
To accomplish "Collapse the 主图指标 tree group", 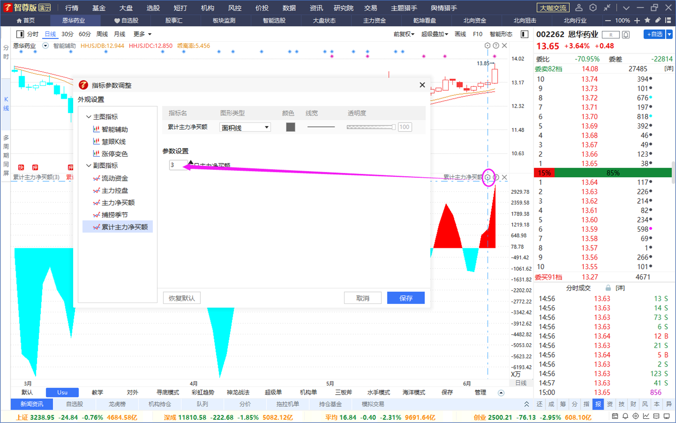I will 89,117.
